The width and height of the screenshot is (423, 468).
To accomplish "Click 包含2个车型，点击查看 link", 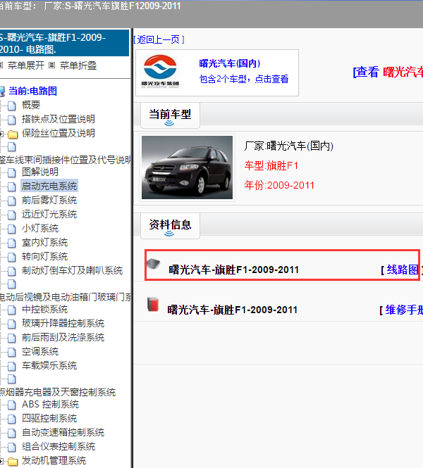I will tap(244, 79).
